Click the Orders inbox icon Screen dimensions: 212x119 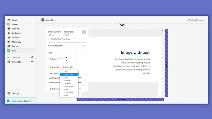click(x=9, y=24)
